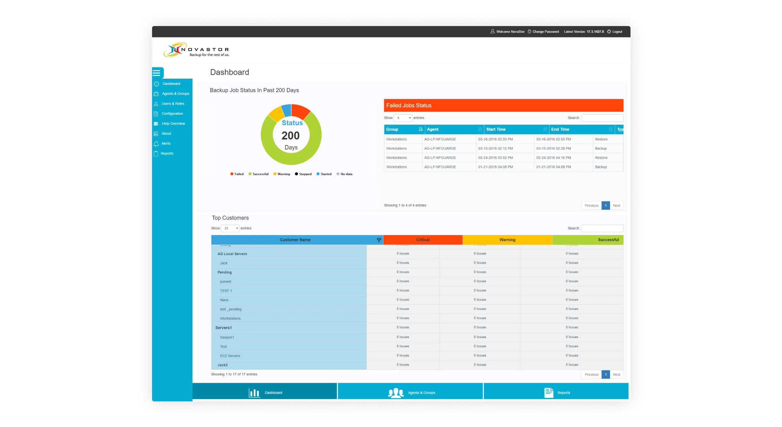This screenshot has height=427, width=782.
Task: Click the hamburger menu icon
Action: [156, 73]
